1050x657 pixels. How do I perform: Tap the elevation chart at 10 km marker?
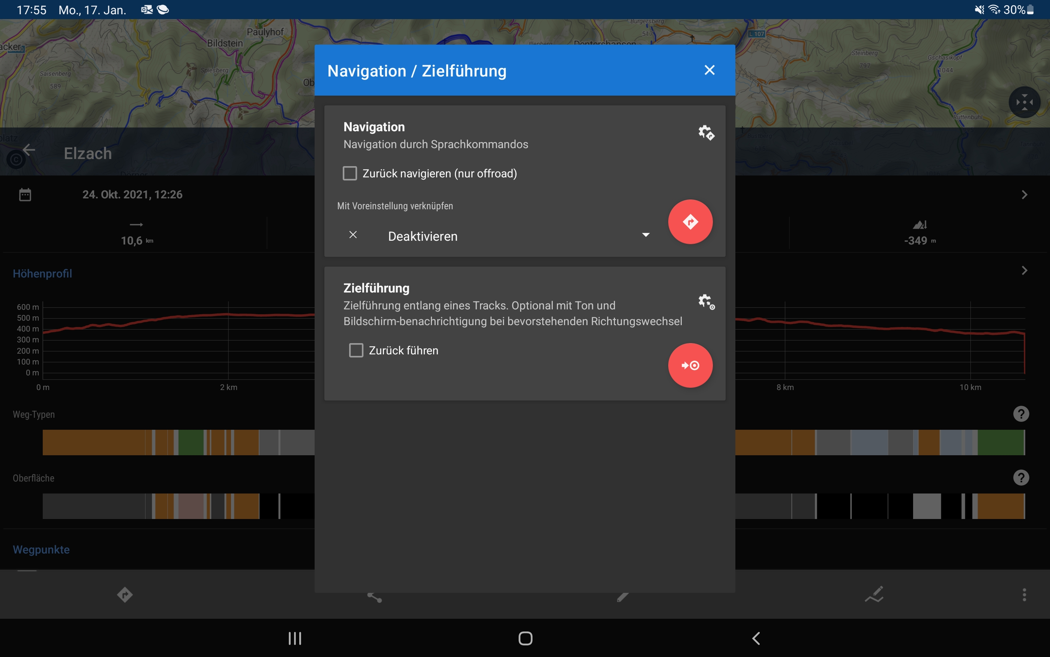[970, 334]
